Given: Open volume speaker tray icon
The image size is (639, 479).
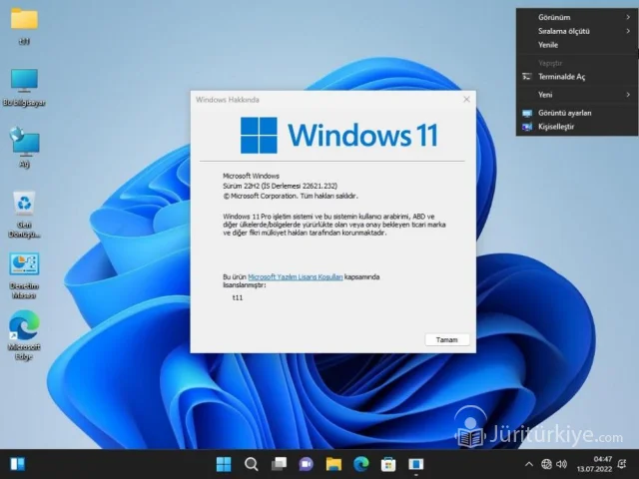Looking at the screenshot, I should coord(561,464).
